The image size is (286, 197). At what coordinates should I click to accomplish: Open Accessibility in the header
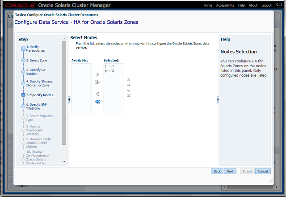point(225,5)
